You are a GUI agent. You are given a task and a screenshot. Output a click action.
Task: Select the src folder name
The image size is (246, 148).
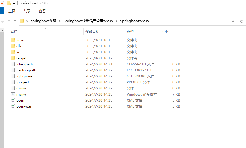click(x=19, y=52)
